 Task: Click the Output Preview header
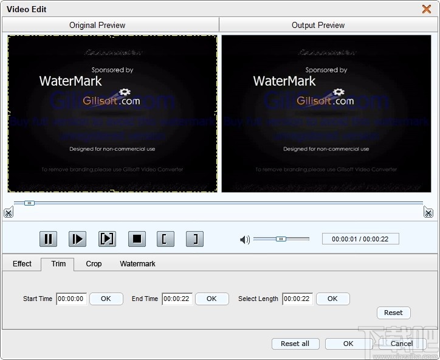coord(318,26)
